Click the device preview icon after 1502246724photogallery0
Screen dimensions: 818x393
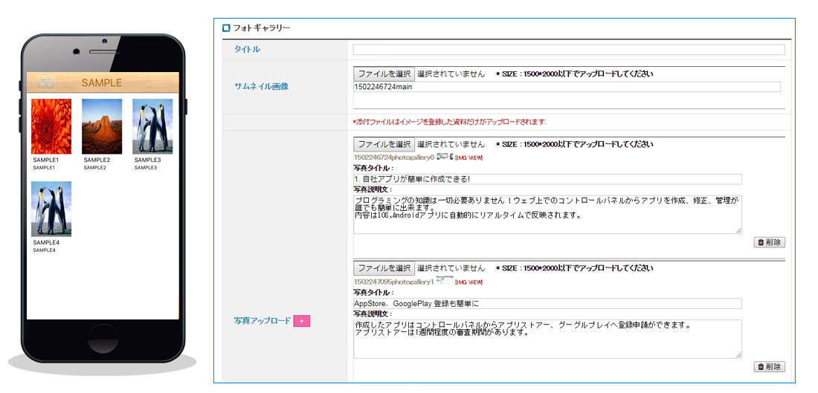[444, 157]
